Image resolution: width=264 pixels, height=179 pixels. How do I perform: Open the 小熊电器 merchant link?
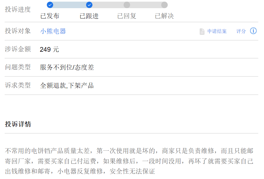tap(53, 31)
